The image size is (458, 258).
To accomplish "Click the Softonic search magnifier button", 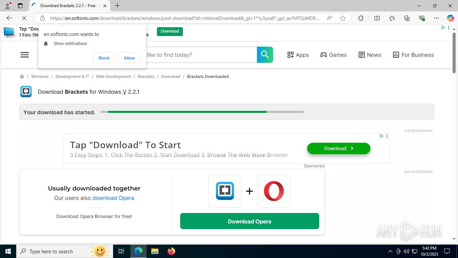I will coord(265,55).
